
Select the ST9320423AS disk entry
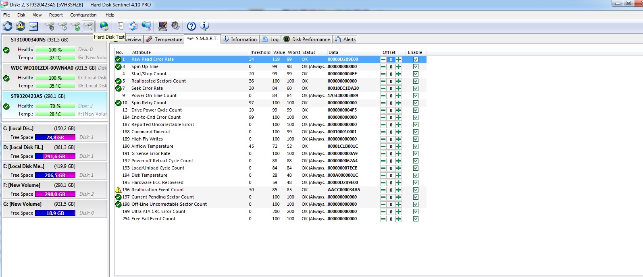pos(55,105)
